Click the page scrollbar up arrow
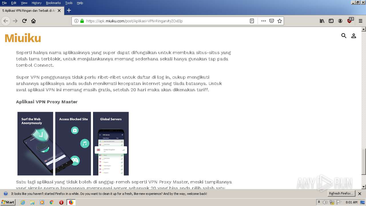The image size is (366, 206). (x=364, y=29)
